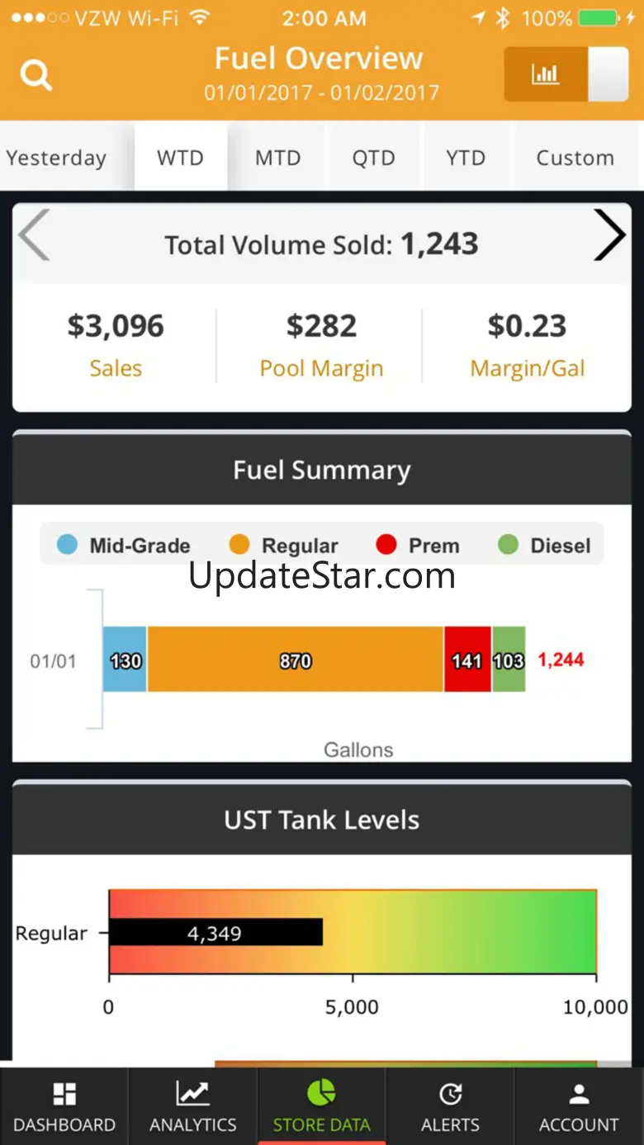The image size is (644, 1145).
Task: Switch to the Yesterday tab
Action: 56,158
